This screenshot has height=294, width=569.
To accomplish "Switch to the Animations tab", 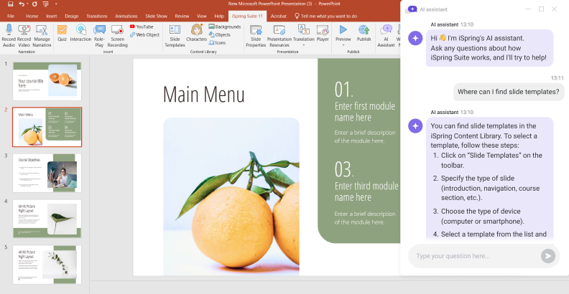I will 126,16.
